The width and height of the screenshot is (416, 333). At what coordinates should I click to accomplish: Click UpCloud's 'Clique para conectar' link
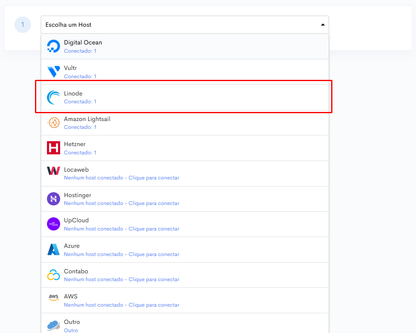(x=154, y=229)
